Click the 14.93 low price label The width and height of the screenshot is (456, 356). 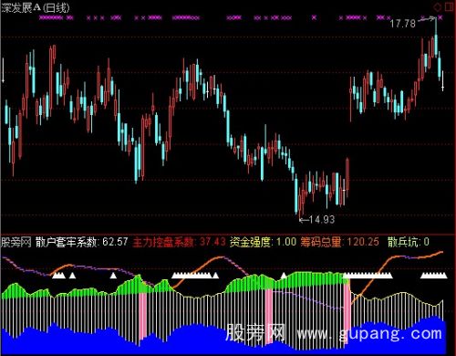(322, 219)
